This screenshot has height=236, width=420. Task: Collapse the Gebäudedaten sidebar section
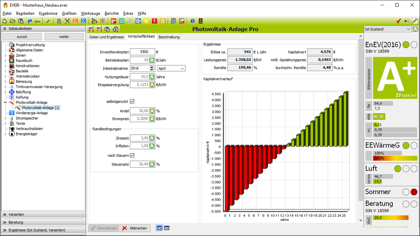pos(43,29)
